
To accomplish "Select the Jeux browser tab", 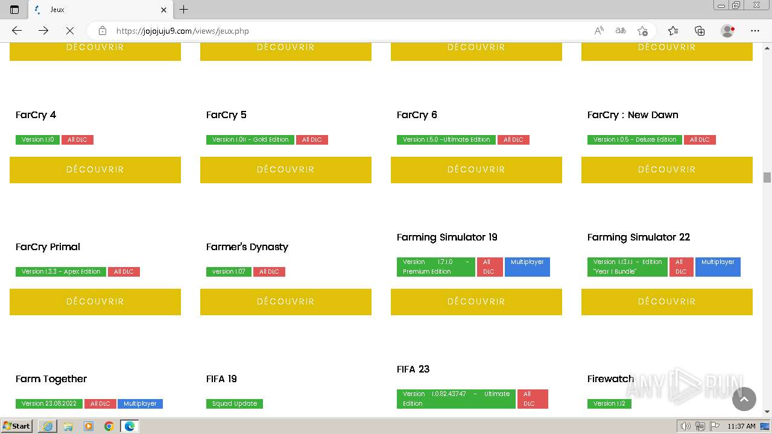I will tap(100, 10).
